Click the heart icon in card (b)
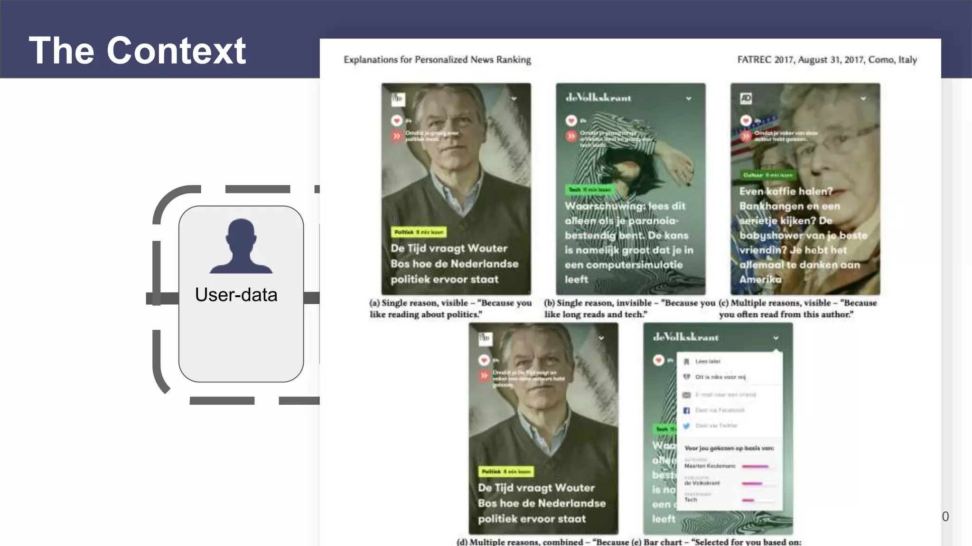Screen dimensions: 972x546 point(571,121)
